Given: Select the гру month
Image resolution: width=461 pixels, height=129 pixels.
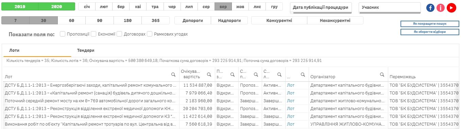Looking at the screenshot, I should 274,6.
